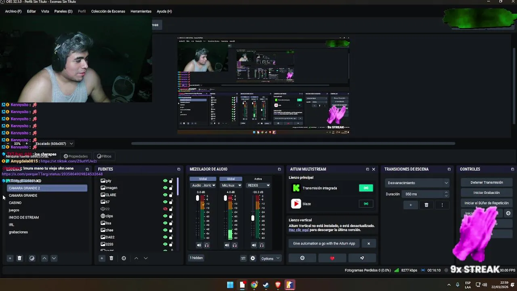
Task: Select the CASINO scene
Action: [x=48, y=203]
